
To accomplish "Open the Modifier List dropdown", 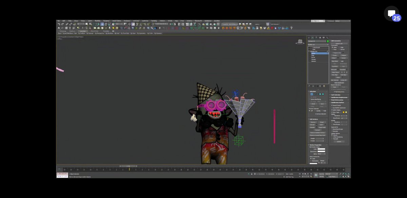I will 318,44.
